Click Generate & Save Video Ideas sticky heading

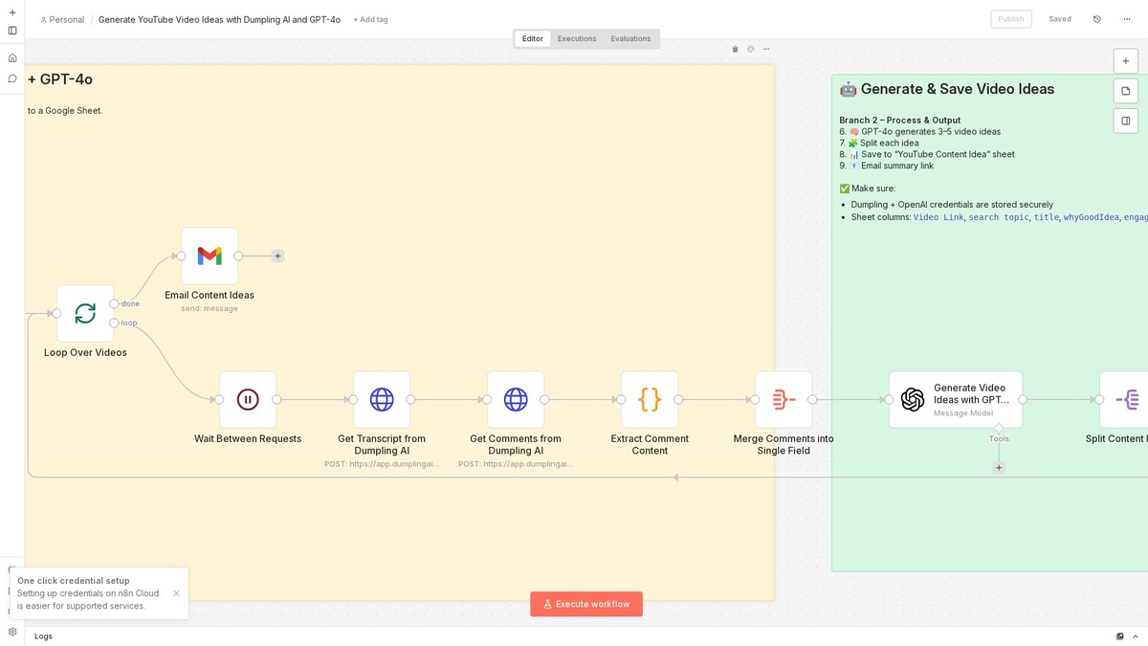947,89
